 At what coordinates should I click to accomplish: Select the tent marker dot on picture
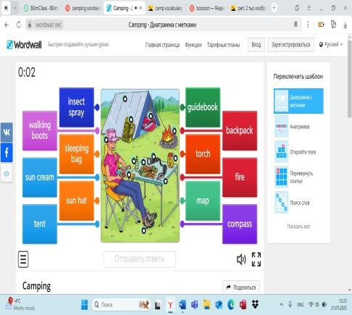point(125,98)
